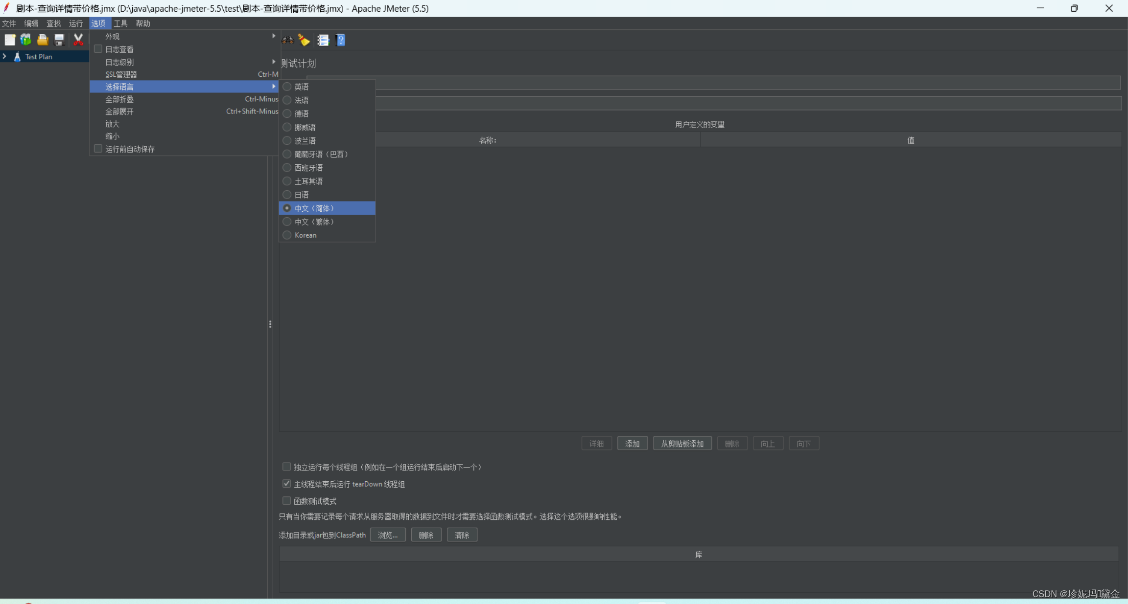Click the 向下 button
Screen dimensions: 1128x604
click(x=804, y=444)
